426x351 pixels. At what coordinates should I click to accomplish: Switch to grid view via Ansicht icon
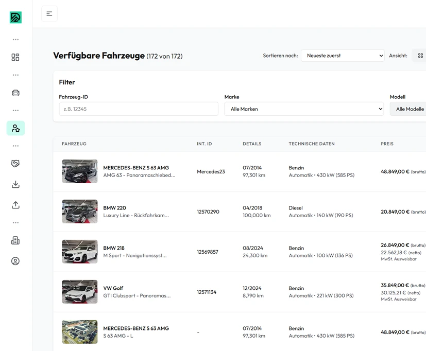tap(420, 56)
